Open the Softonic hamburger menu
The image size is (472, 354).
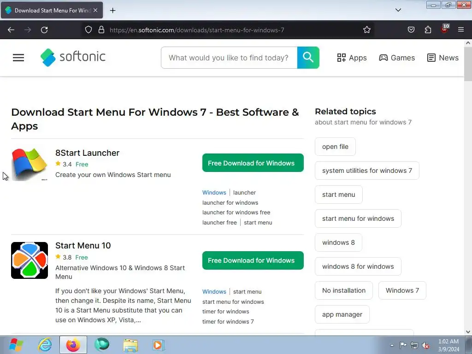(x=18, y=58)
